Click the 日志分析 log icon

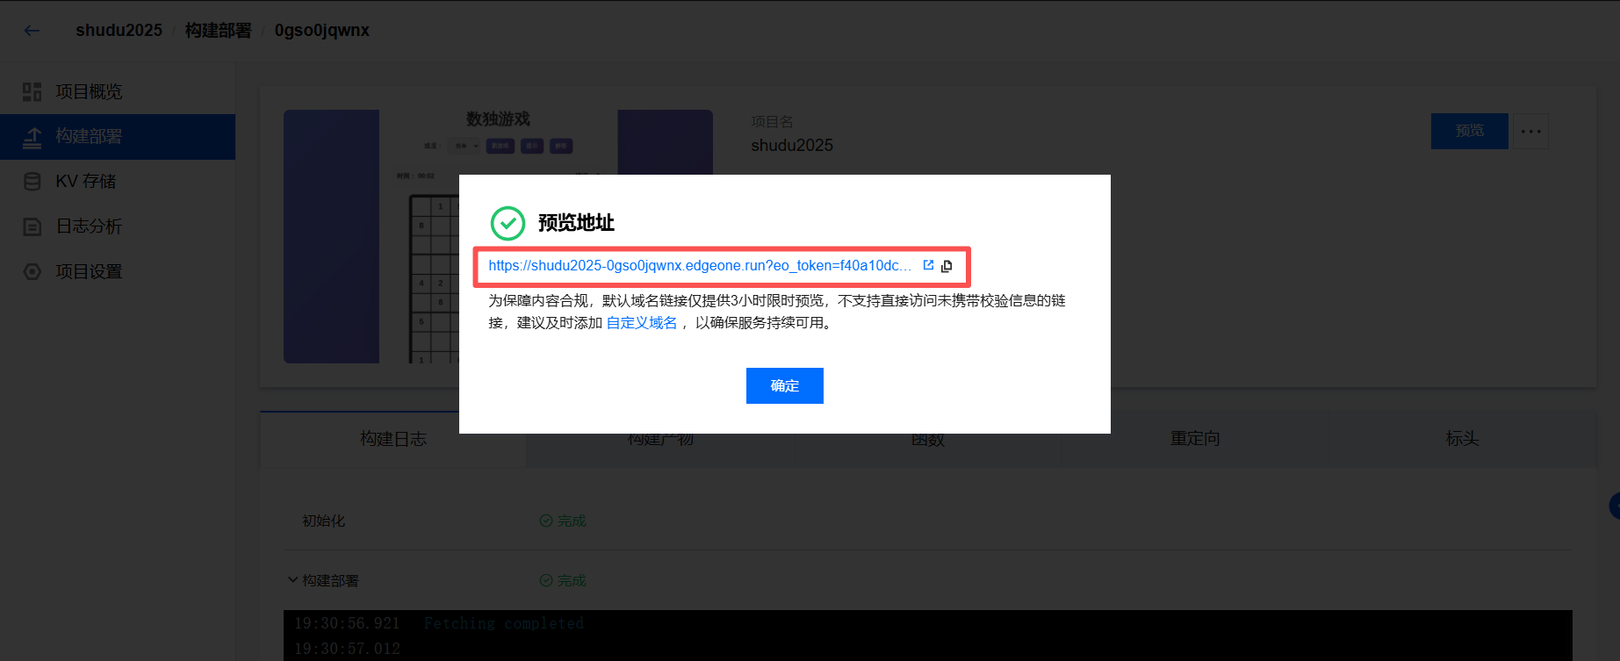[32, 226]
